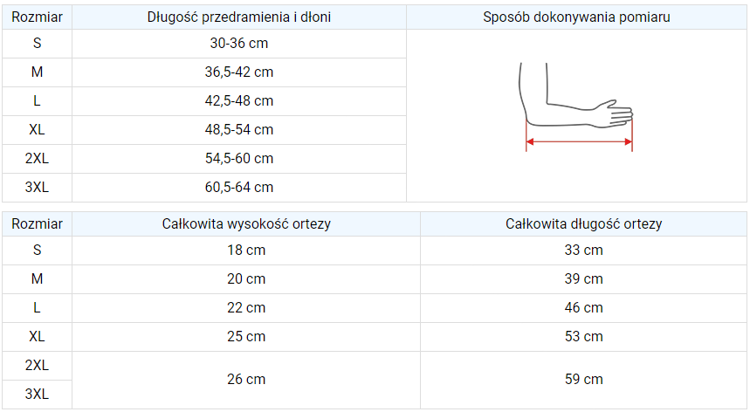Select the merged "59 cm" length cell
Image resolution: width=750 pixels, height=412 pixels.
pyautogui.click(x=583, y=380)
